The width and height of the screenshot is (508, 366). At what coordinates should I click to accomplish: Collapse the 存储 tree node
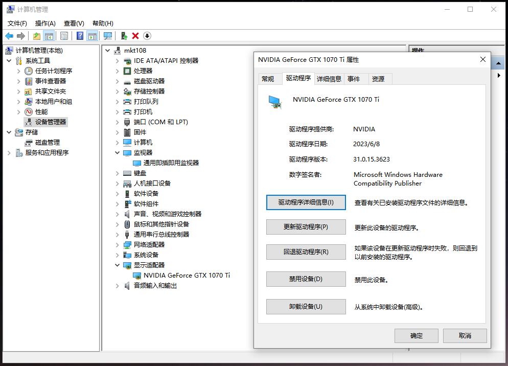[9, 132]
